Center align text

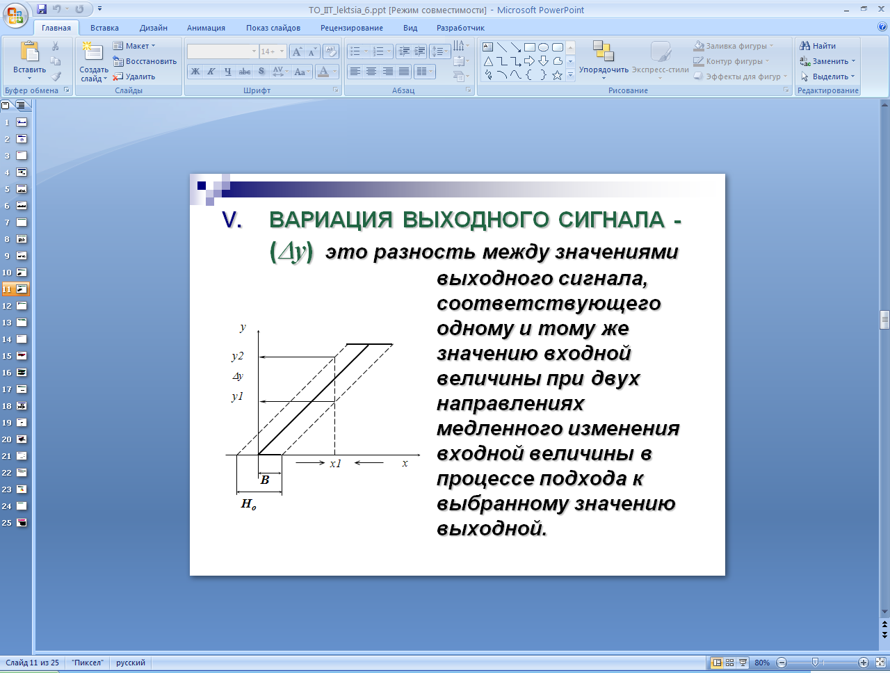(x=371, y=72)
